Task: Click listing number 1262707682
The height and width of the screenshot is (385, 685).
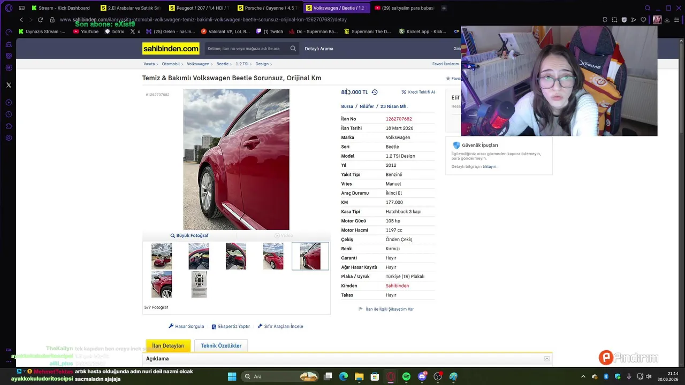Action: [399, 119]
